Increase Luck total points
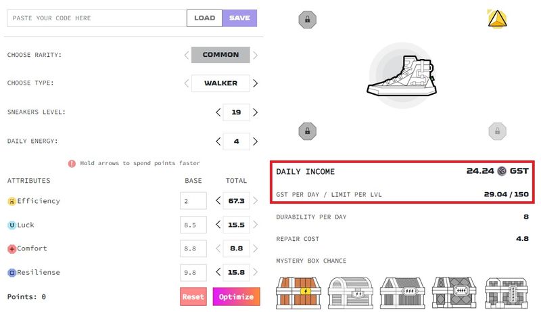Viewport: 541px width, 312px height. 256,225
